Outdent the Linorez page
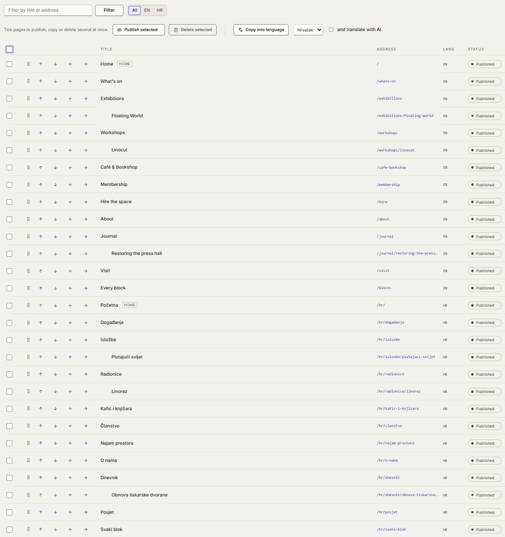 point(70,392)
